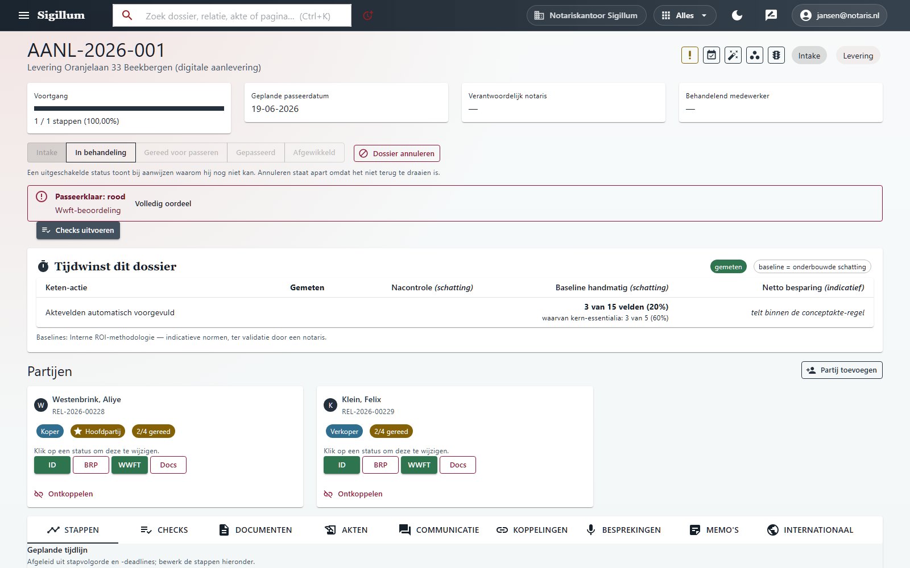Open relation link Klein, Felix
The image size is (910, 568).
(362, 399)
